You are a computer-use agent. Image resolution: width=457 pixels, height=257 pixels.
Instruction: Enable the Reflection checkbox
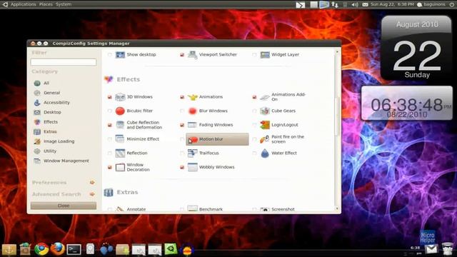click(109, 153)
